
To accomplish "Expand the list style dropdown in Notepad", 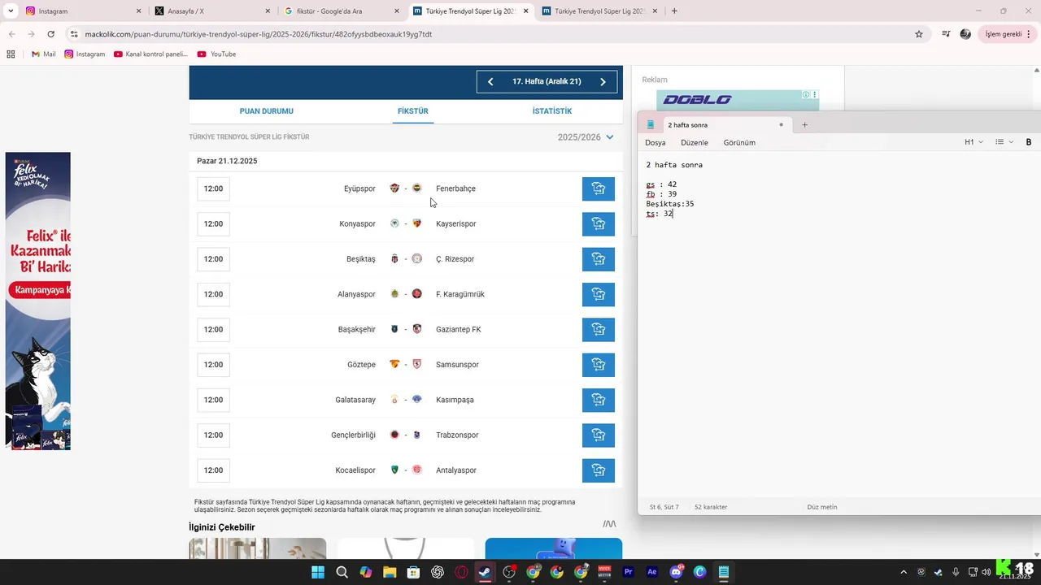I will coord(1004,142).
